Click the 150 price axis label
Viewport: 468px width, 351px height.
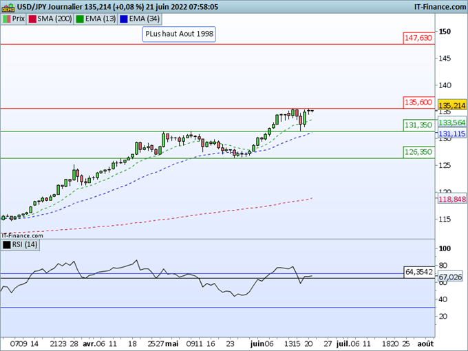pyautogui.click(x=445, y=32)
